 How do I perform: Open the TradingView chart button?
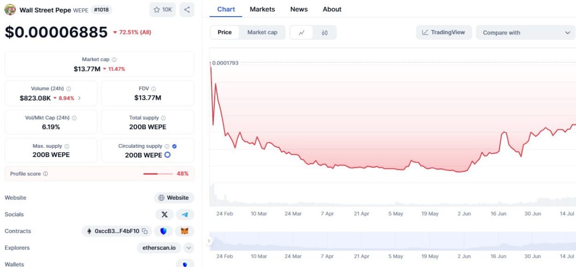(444, 32)
